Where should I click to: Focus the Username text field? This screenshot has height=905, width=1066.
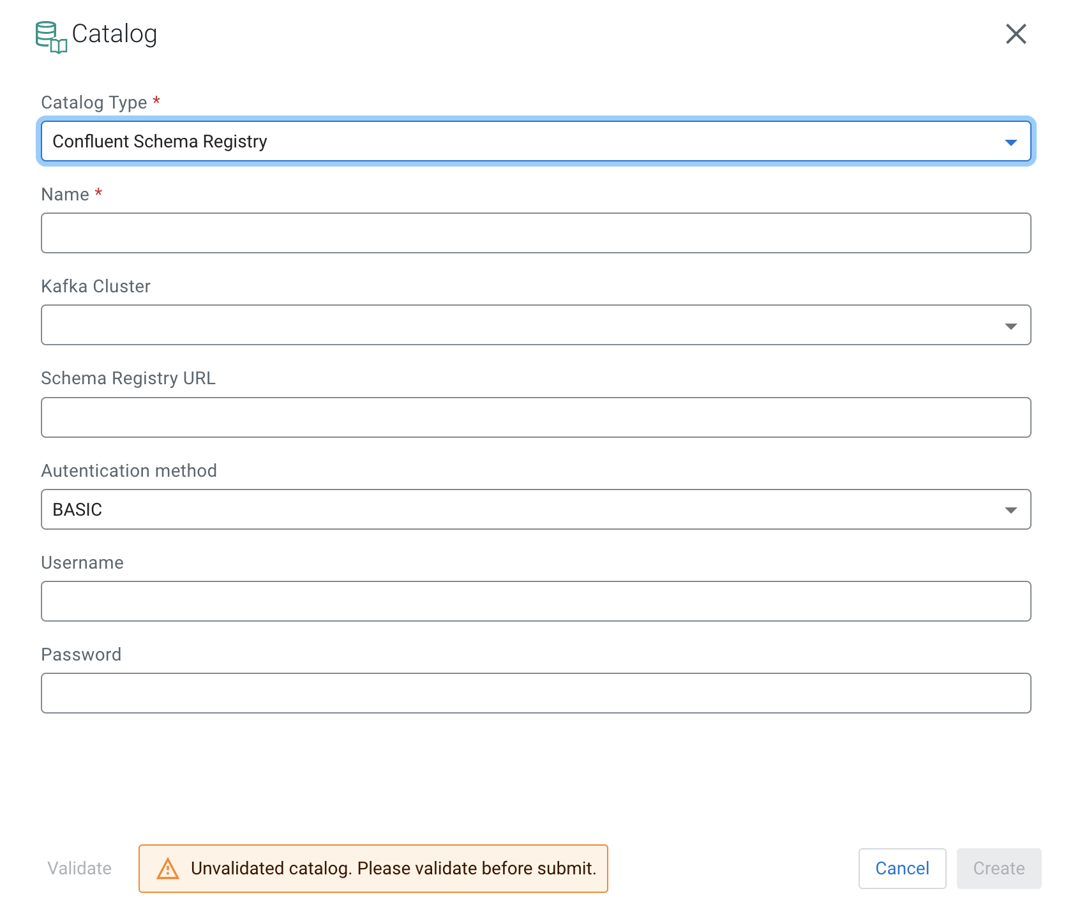(536, 601)
